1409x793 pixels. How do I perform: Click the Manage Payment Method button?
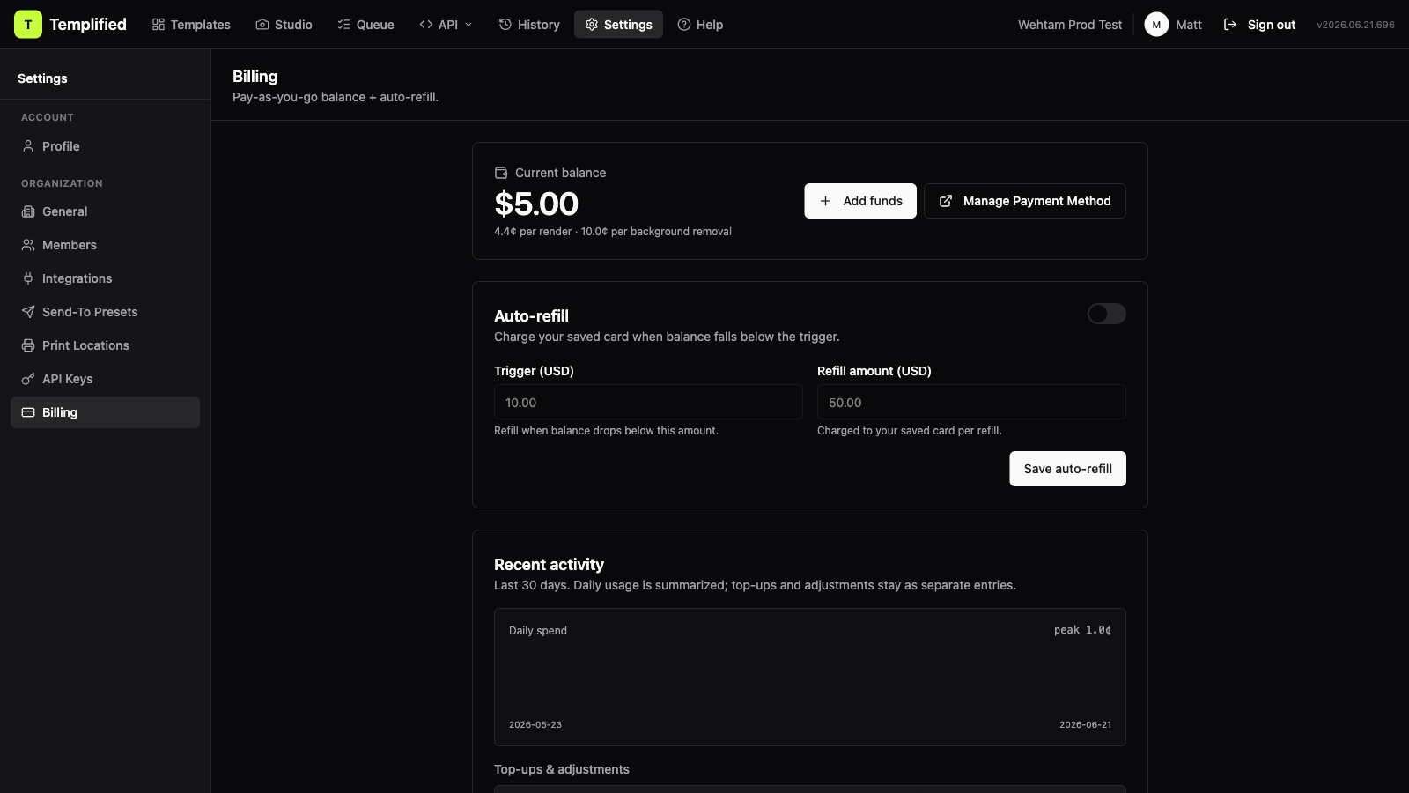pyautogui.click(x=1025, y=201)
